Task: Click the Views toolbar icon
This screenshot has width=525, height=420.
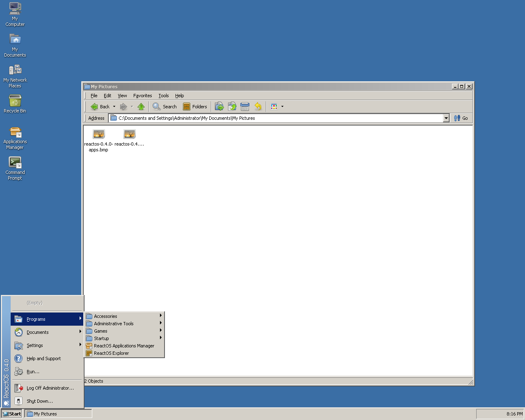Action: click(x=274, y=107)
